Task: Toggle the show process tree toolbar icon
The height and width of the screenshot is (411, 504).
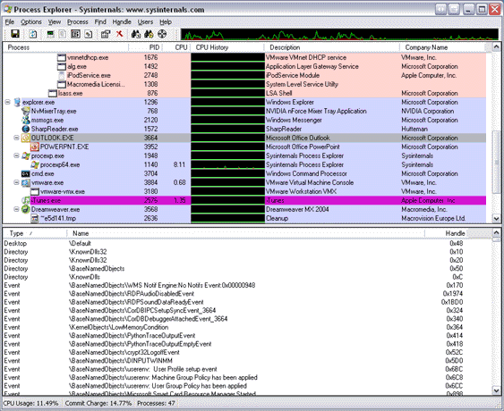Action: pyautogui.click(x=63, y=34)
